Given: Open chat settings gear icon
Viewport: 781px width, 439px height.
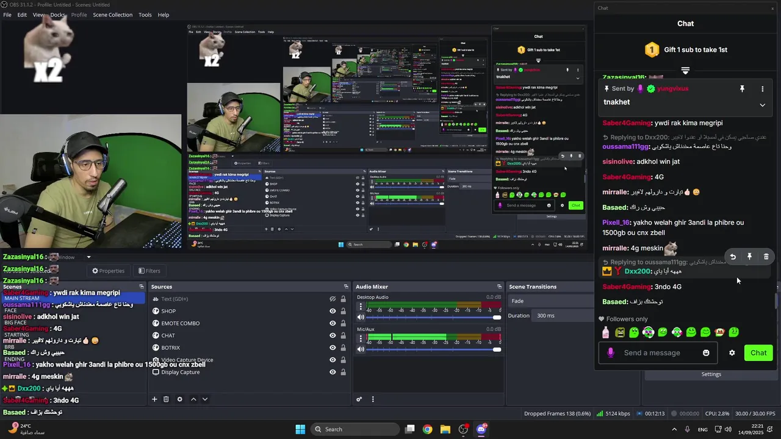Looking at the screenshot, I should pos(732,353).
